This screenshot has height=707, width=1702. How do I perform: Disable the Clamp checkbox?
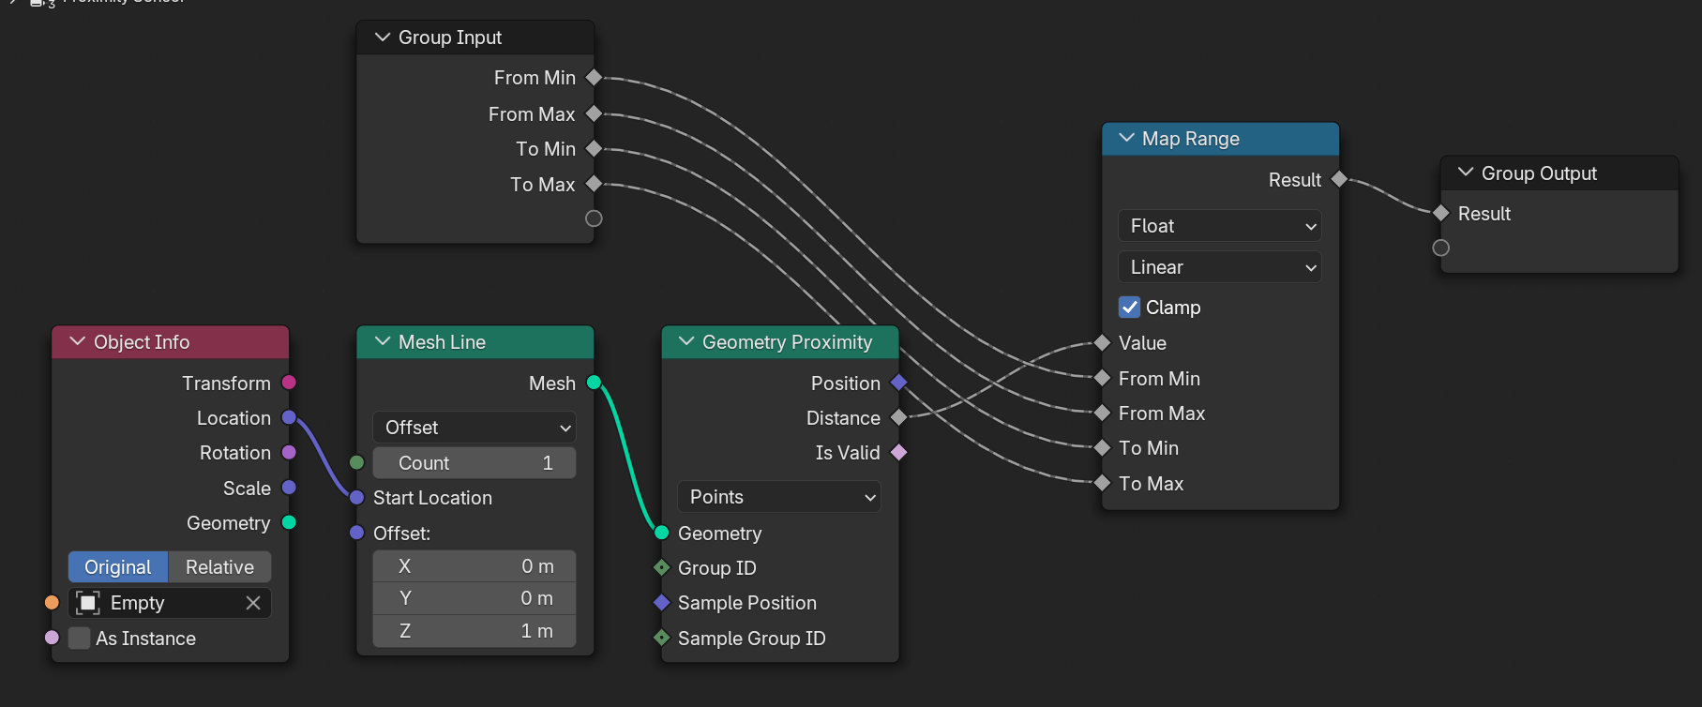pos(1130,308)
